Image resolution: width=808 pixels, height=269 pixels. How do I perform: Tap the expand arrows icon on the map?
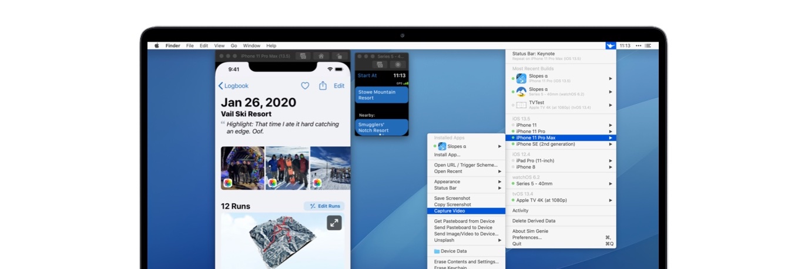point(334,223)
